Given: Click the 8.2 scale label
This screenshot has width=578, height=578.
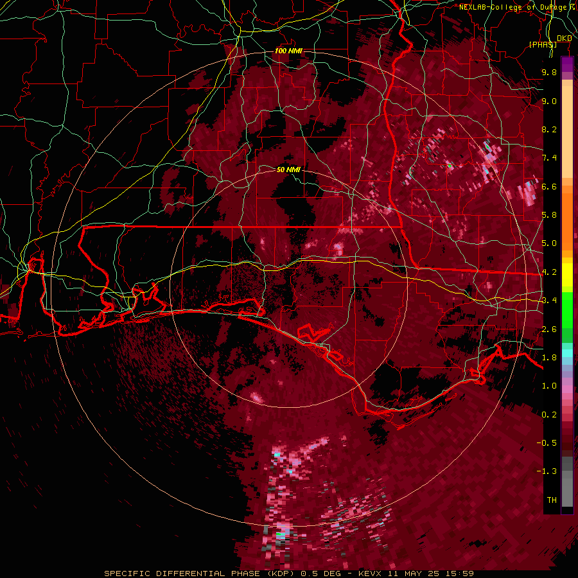Looking at the screenshot, I should click(549, 129).
